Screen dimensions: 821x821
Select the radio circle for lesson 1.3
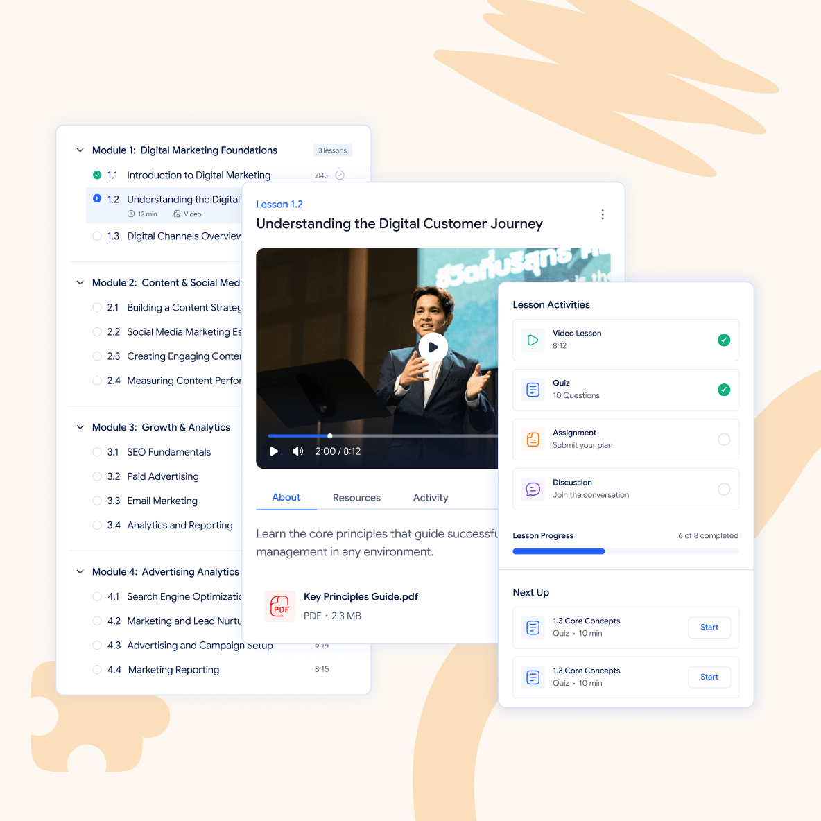(x=97, y=236)
